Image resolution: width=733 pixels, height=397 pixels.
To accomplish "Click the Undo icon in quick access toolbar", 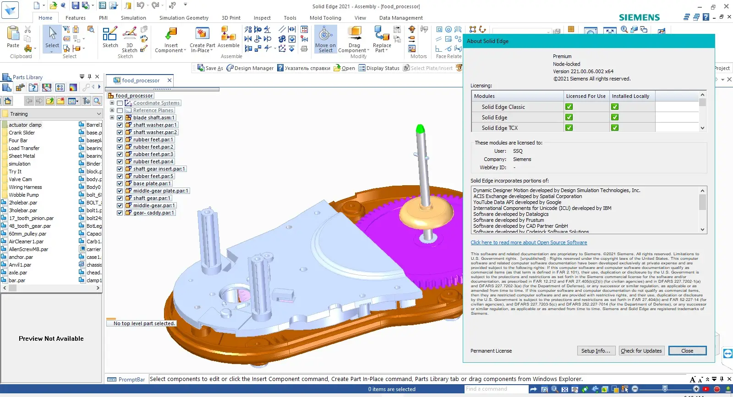I will [140, 5].
